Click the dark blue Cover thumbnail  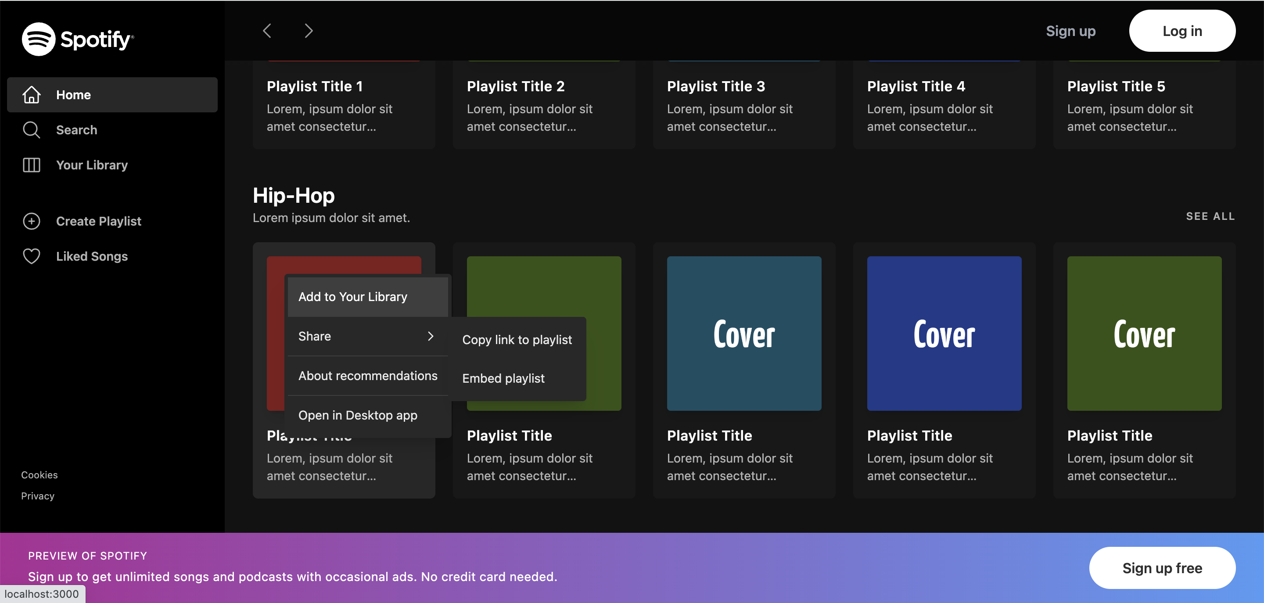pyautogui.click(x=944, y=333)
